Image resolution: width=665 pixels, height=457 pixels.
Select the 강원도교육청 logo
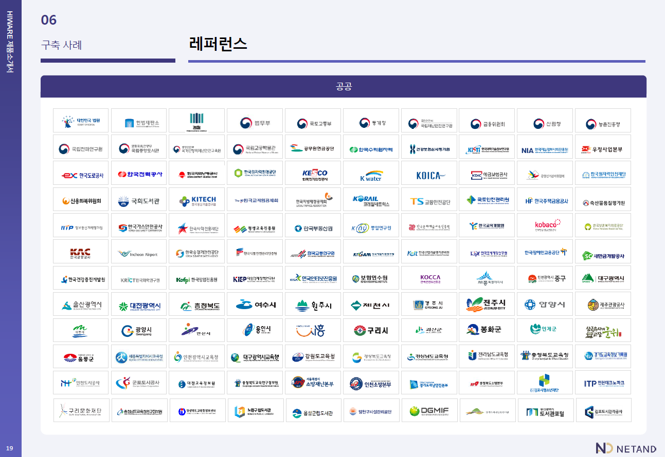pos(313,357)
